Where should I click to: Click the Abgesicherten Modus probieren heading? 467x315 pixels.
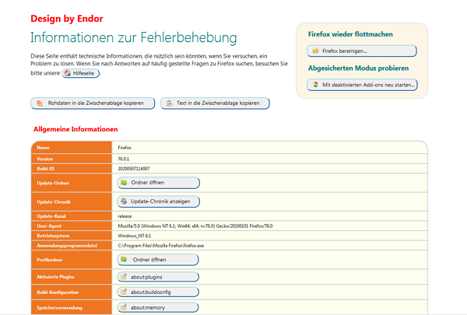click(358, 68)
